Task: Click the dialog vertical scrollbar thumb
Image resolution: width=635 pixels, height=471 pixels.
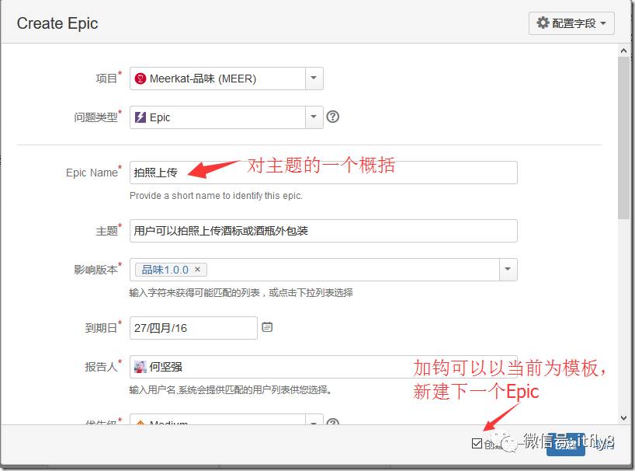Action: (x=623, y=138)
